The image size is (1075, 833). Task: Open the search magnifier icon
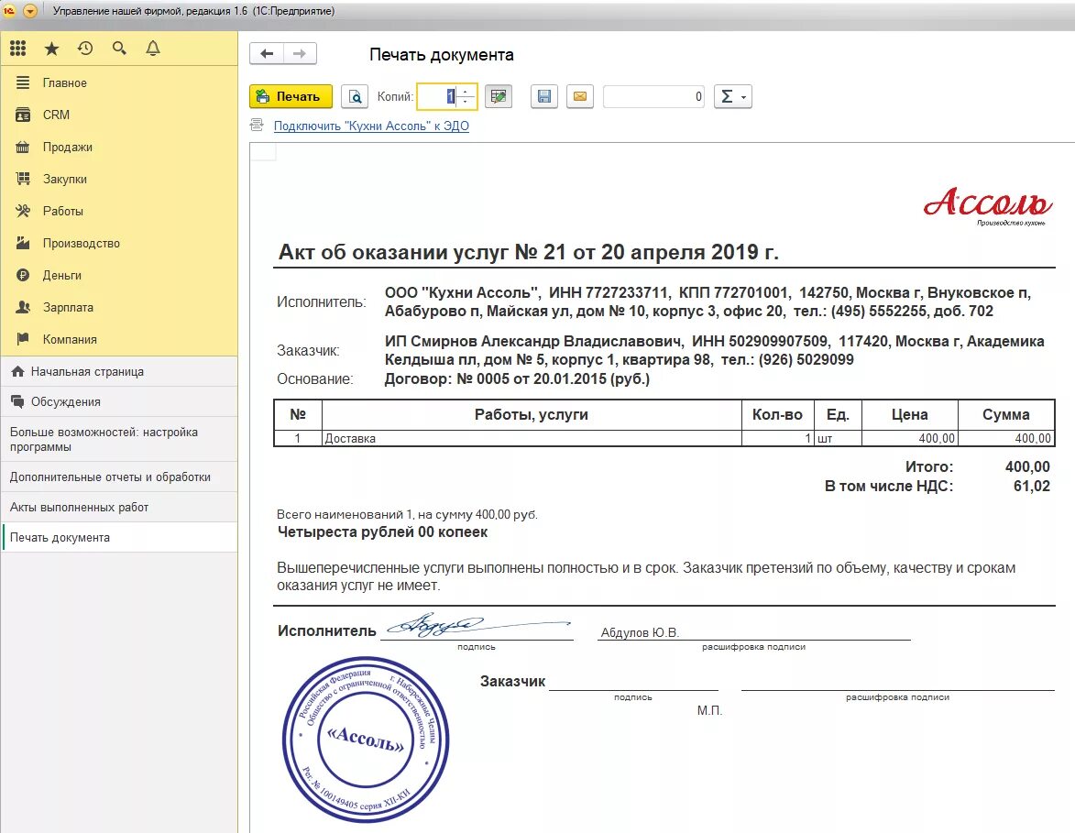click(x=119, y=48)
